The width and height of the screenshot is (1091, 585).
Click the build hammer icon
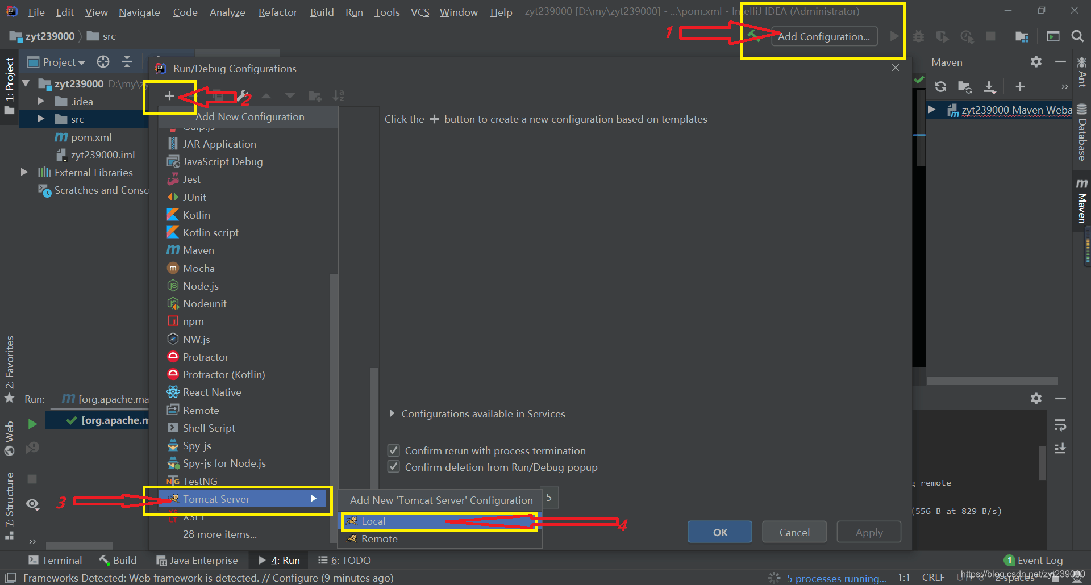(755, 36)
